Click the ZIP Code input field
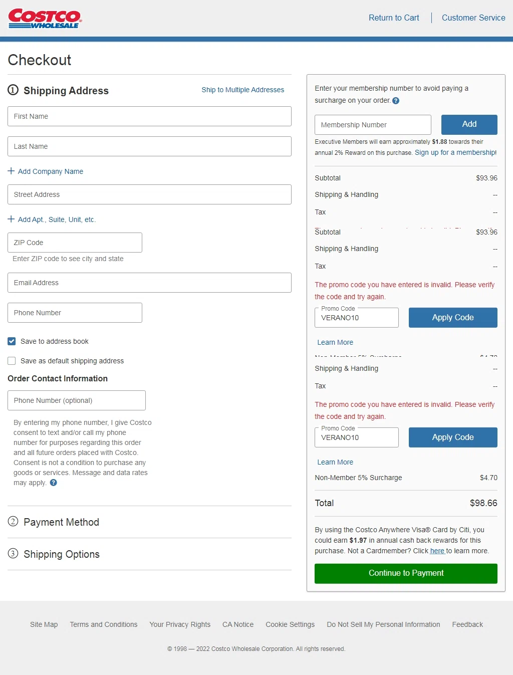The image size is (513, 675). tap(75, 243)
